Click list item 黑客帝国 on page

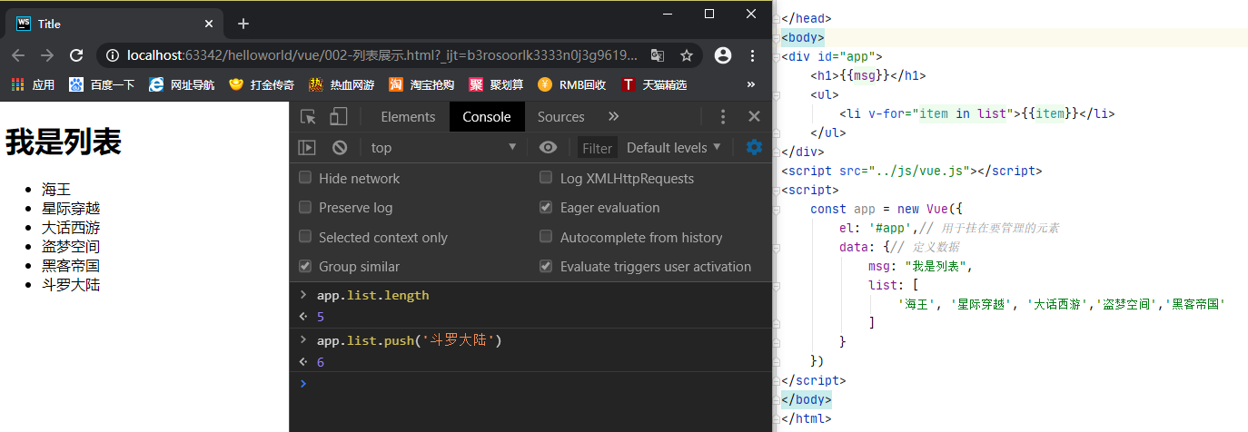click(71, 265)
